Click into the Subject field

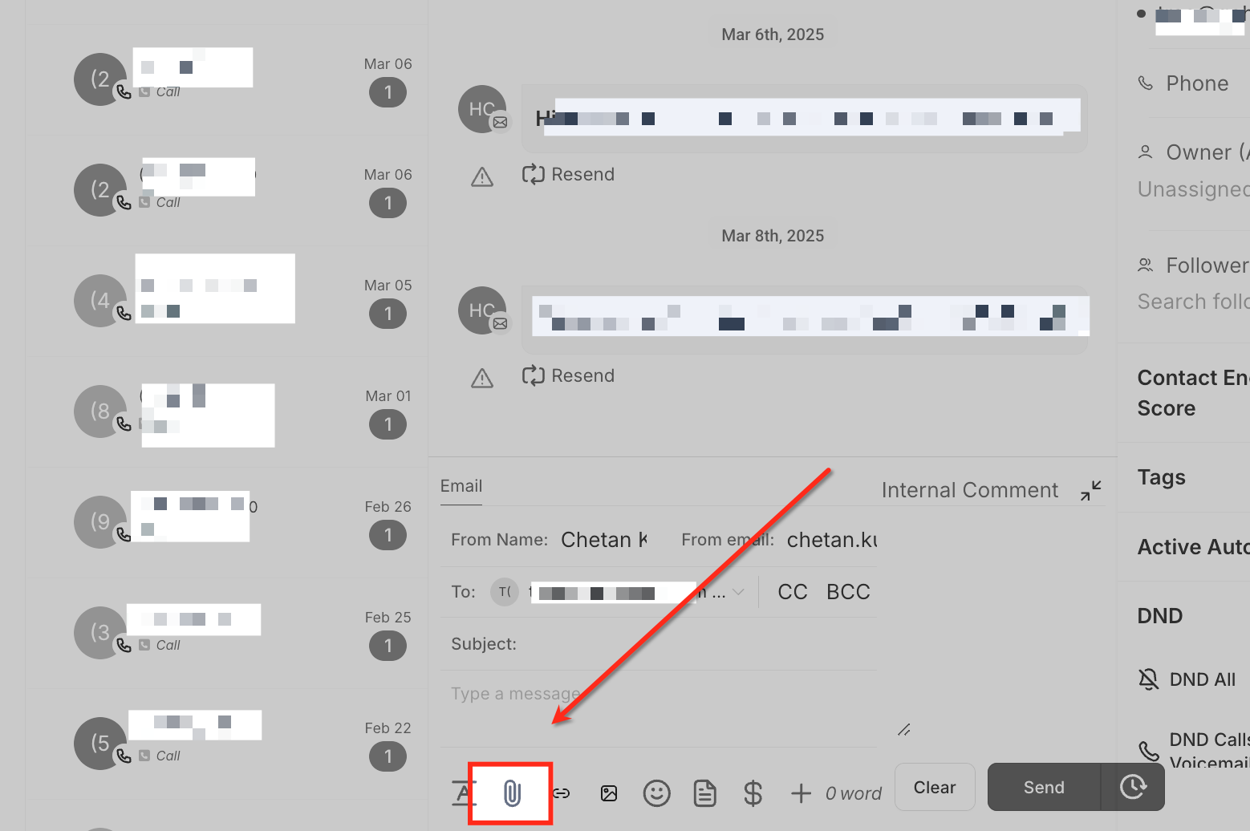658,644
